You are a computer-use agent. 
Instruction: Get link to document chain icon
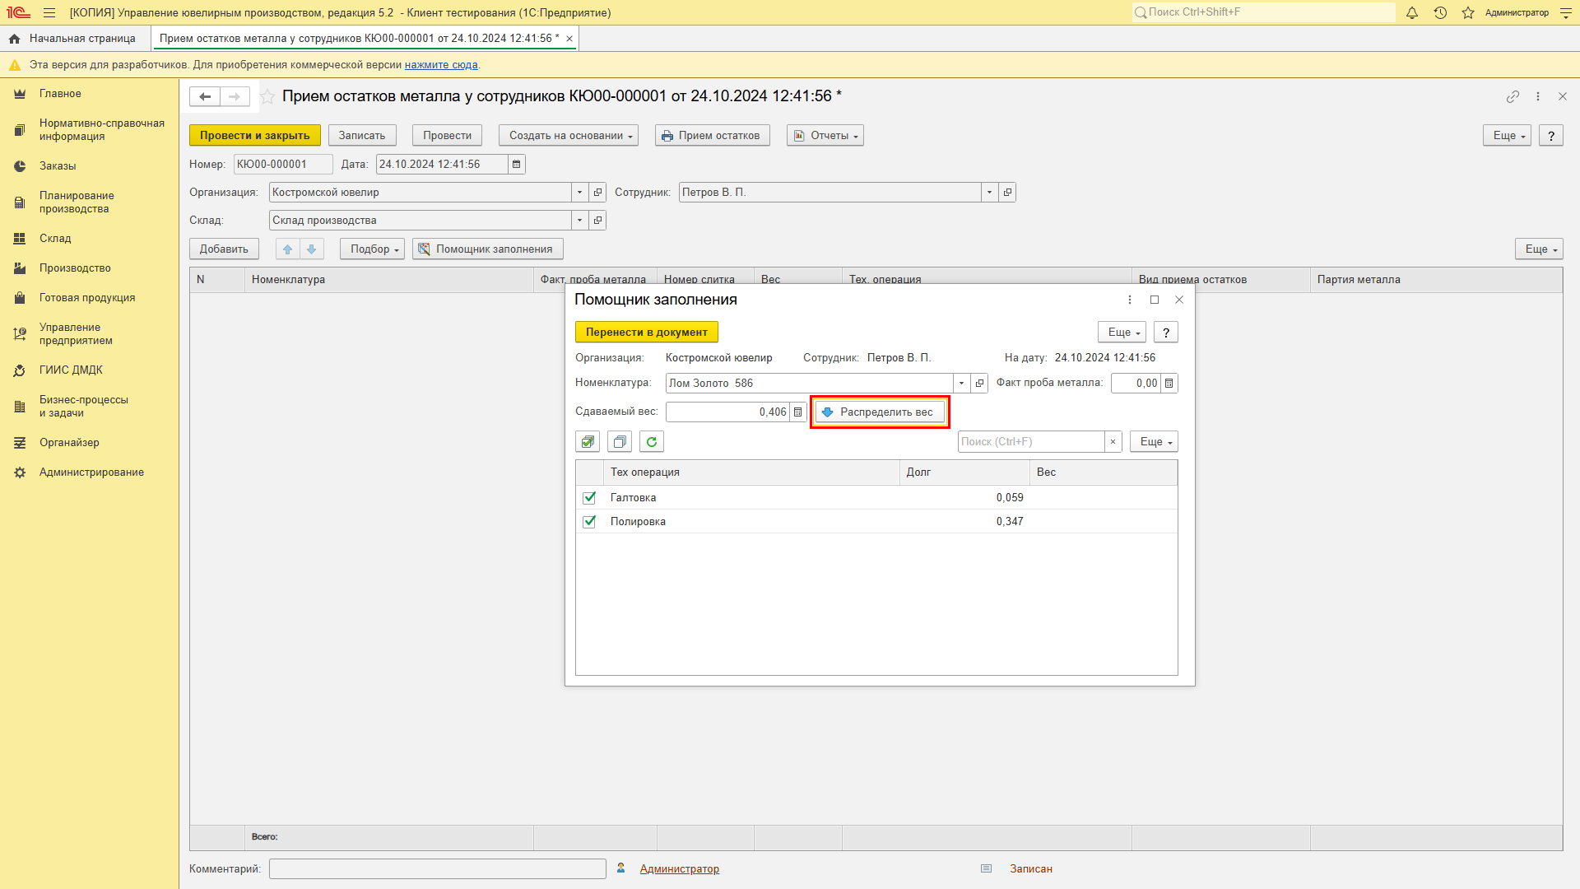(1513, 96)
